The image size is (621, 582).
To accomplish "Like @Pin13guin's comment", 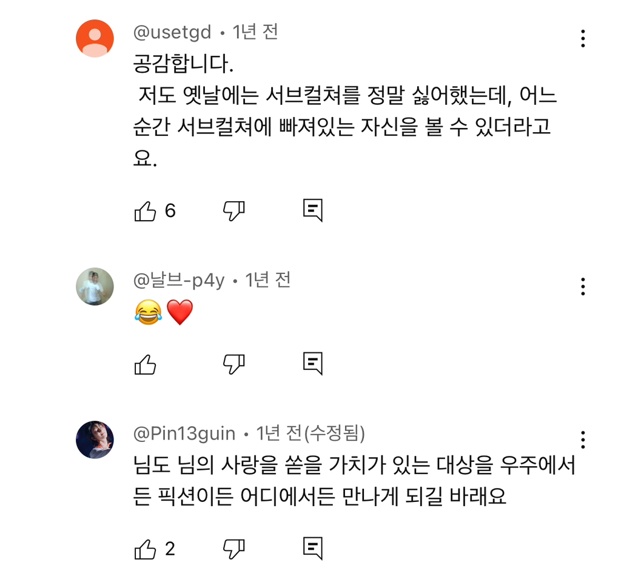I will click(x=146, y=548).
